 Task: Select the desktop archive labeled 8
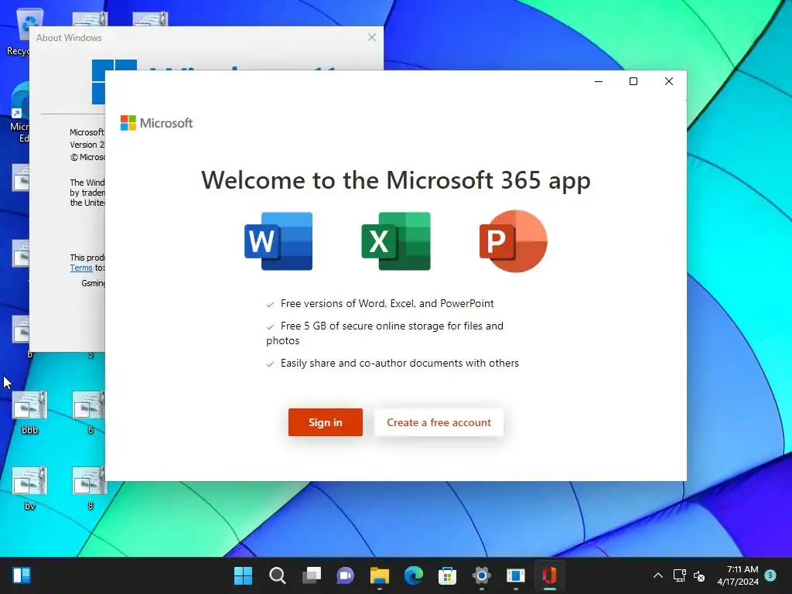90,487
